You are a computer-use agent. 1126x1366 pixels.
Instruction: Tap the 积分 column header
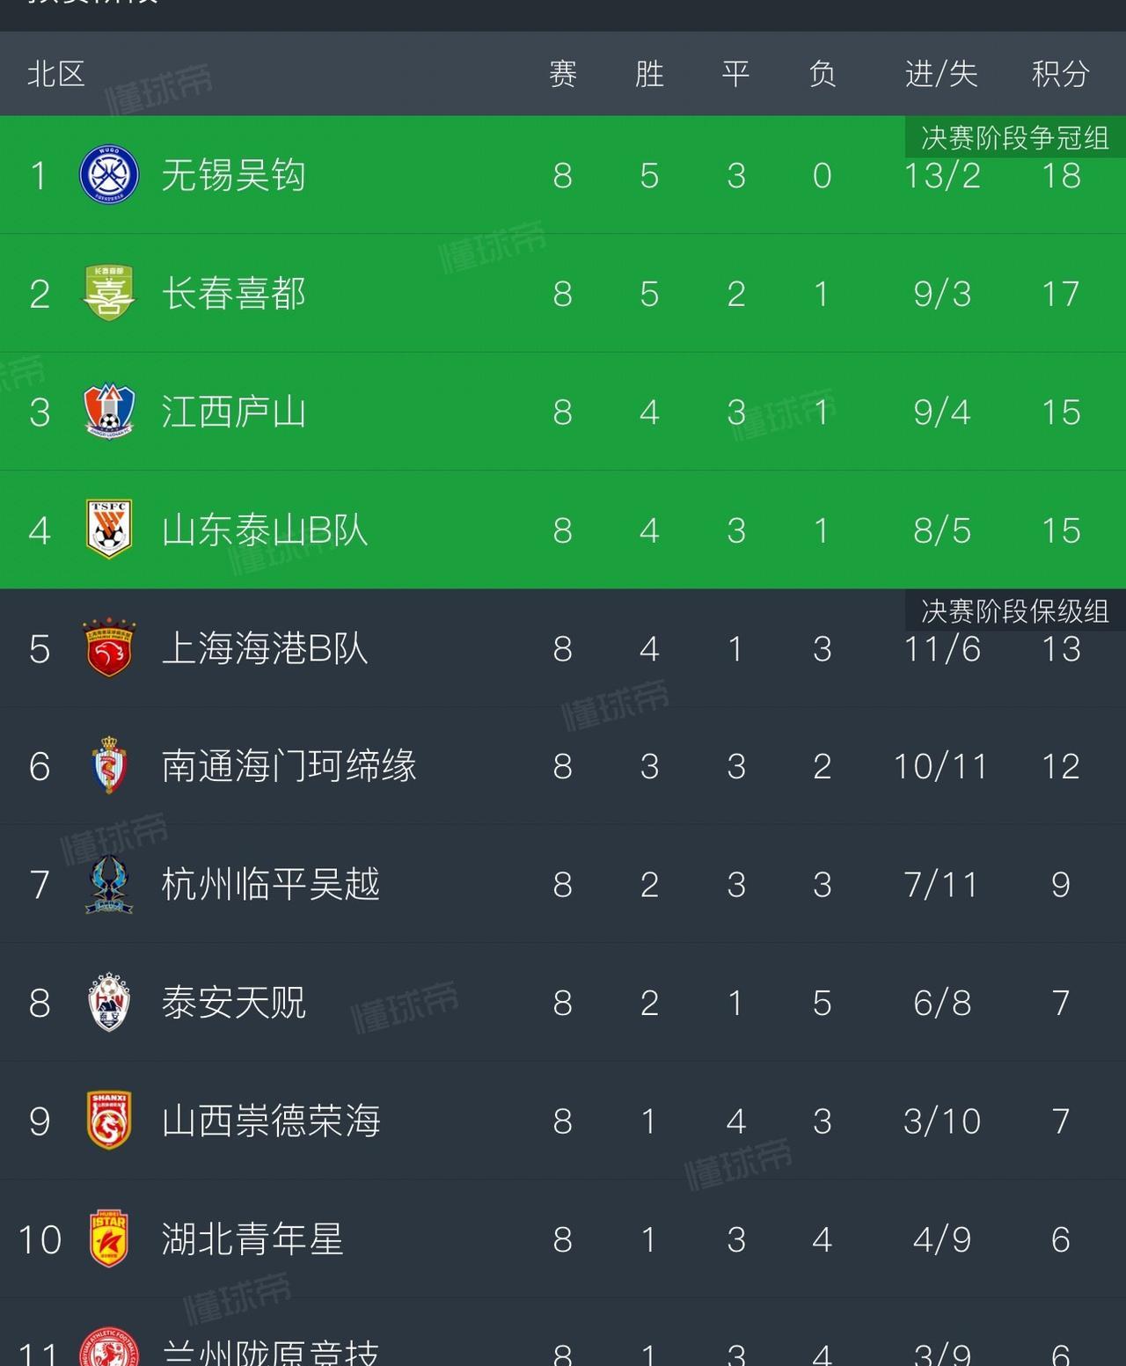1061,74
